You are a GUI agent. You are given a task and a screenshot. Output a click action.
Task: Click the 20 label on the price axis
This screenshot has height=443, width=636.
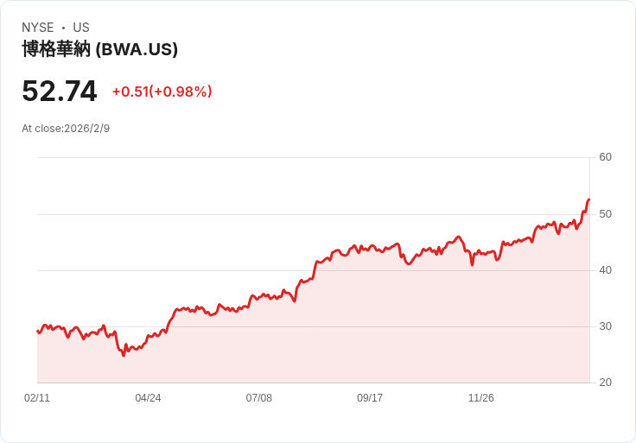coord(605,383)
